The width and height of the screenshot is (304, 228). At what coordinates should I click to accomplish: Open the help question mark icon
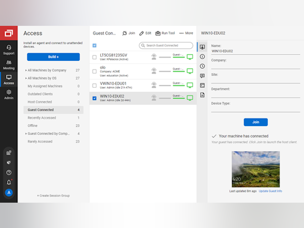(x=9, y=172)
